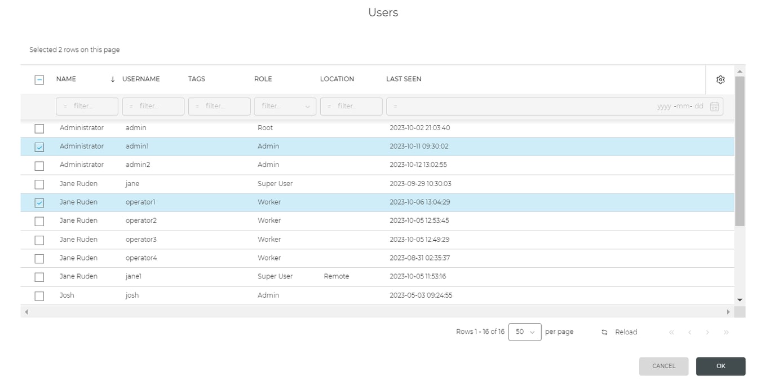Jump to the first page double-arrow
The height and width of the screenshot is (380, 770).
(671, 332)
